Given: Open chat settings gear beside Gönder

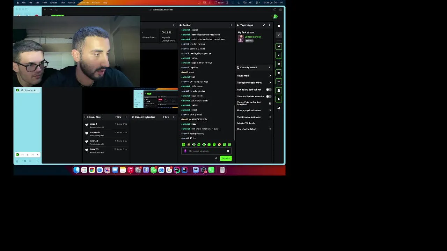Looking at the screenshot, I should click(x=216, y=159).
